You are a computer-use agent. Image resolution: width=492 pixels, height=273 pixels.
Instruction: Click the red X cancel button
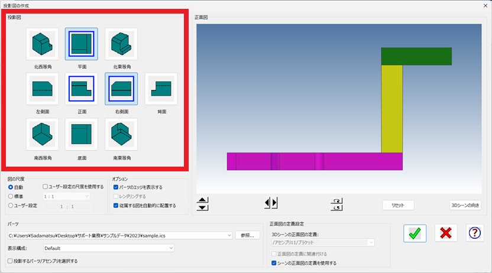click(x=445, y=233)
